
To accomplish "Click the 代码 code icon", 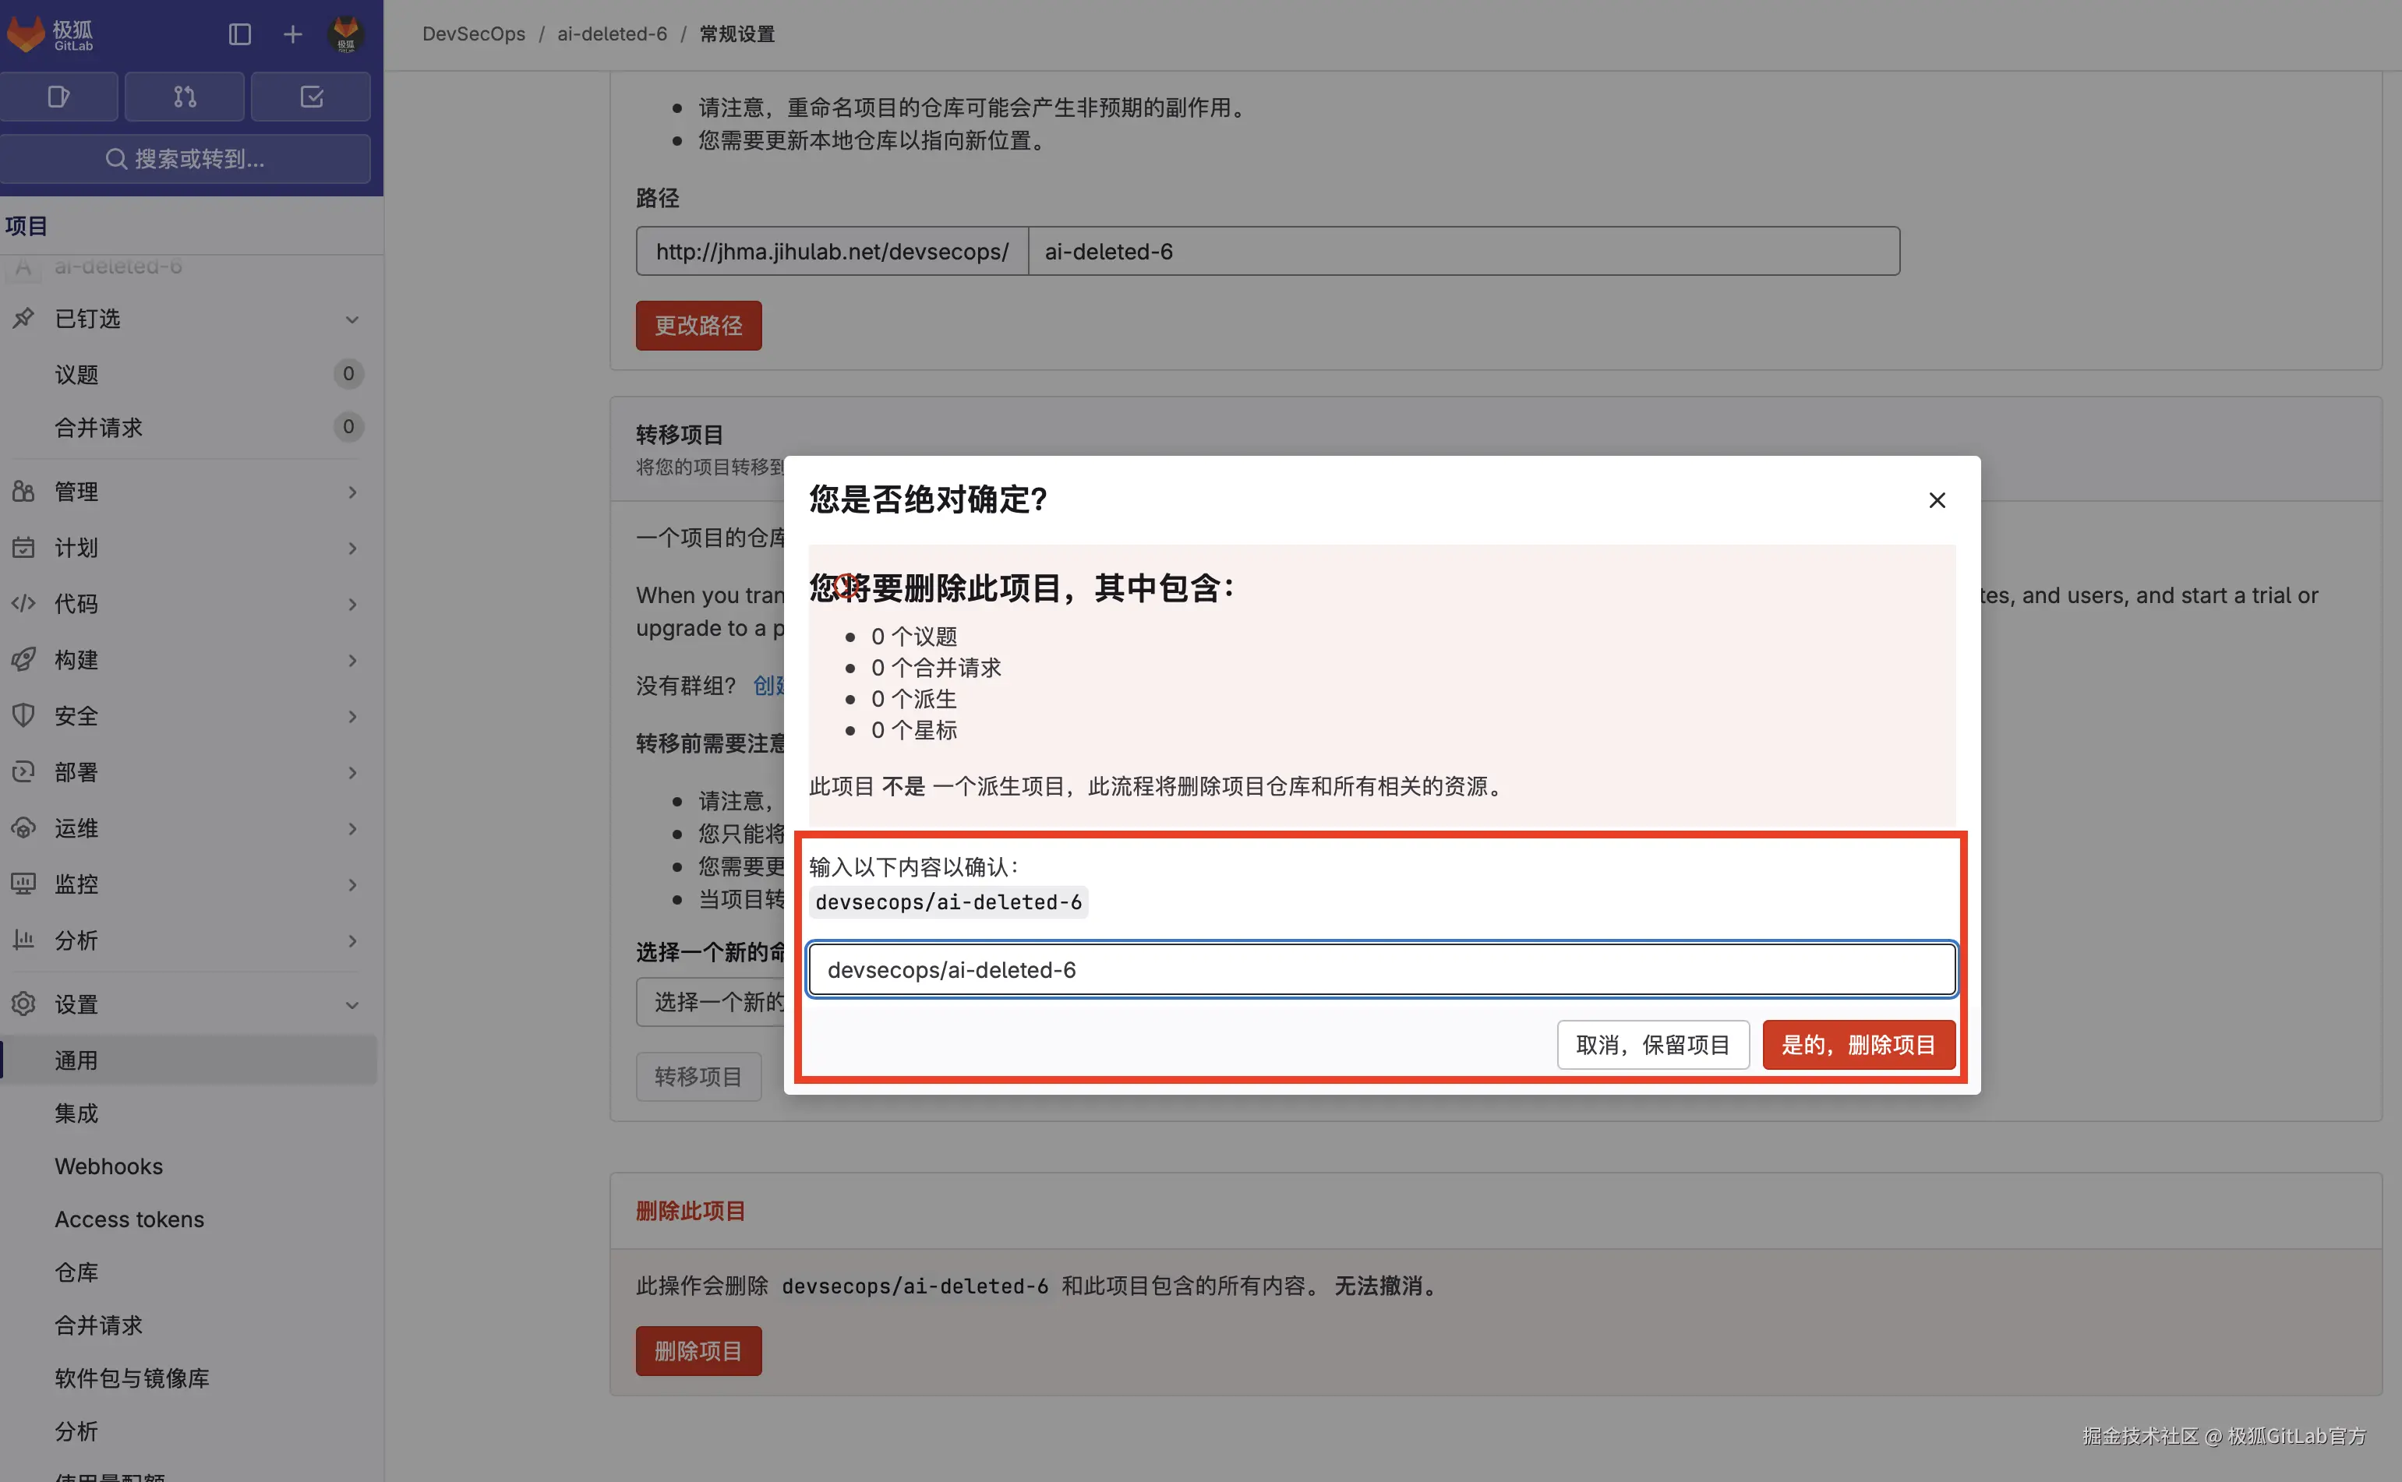I will tap(23, 603).
